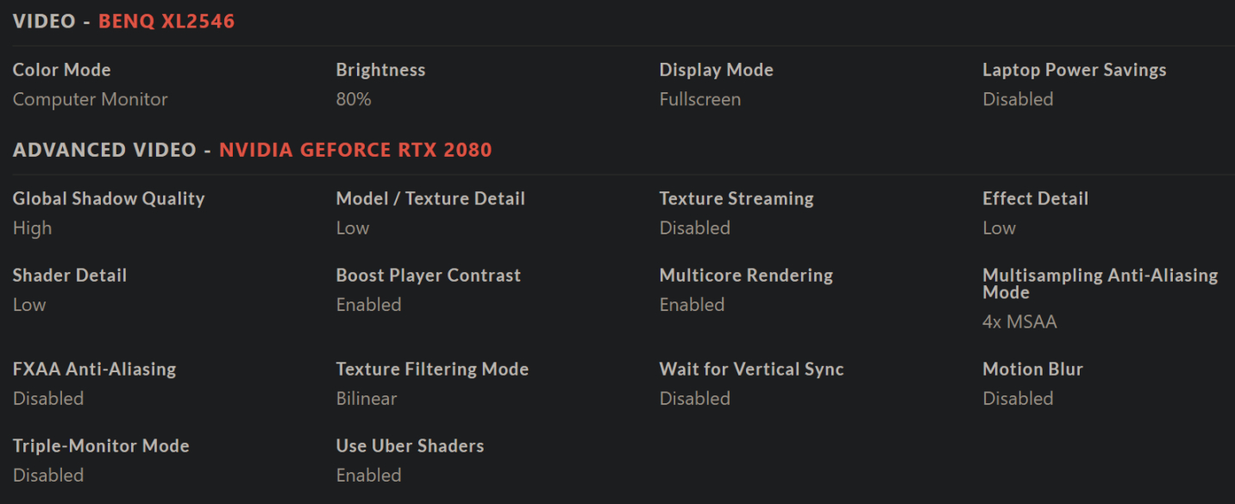Select Triple-Monitor Mode Disabled value

(48, 475)
